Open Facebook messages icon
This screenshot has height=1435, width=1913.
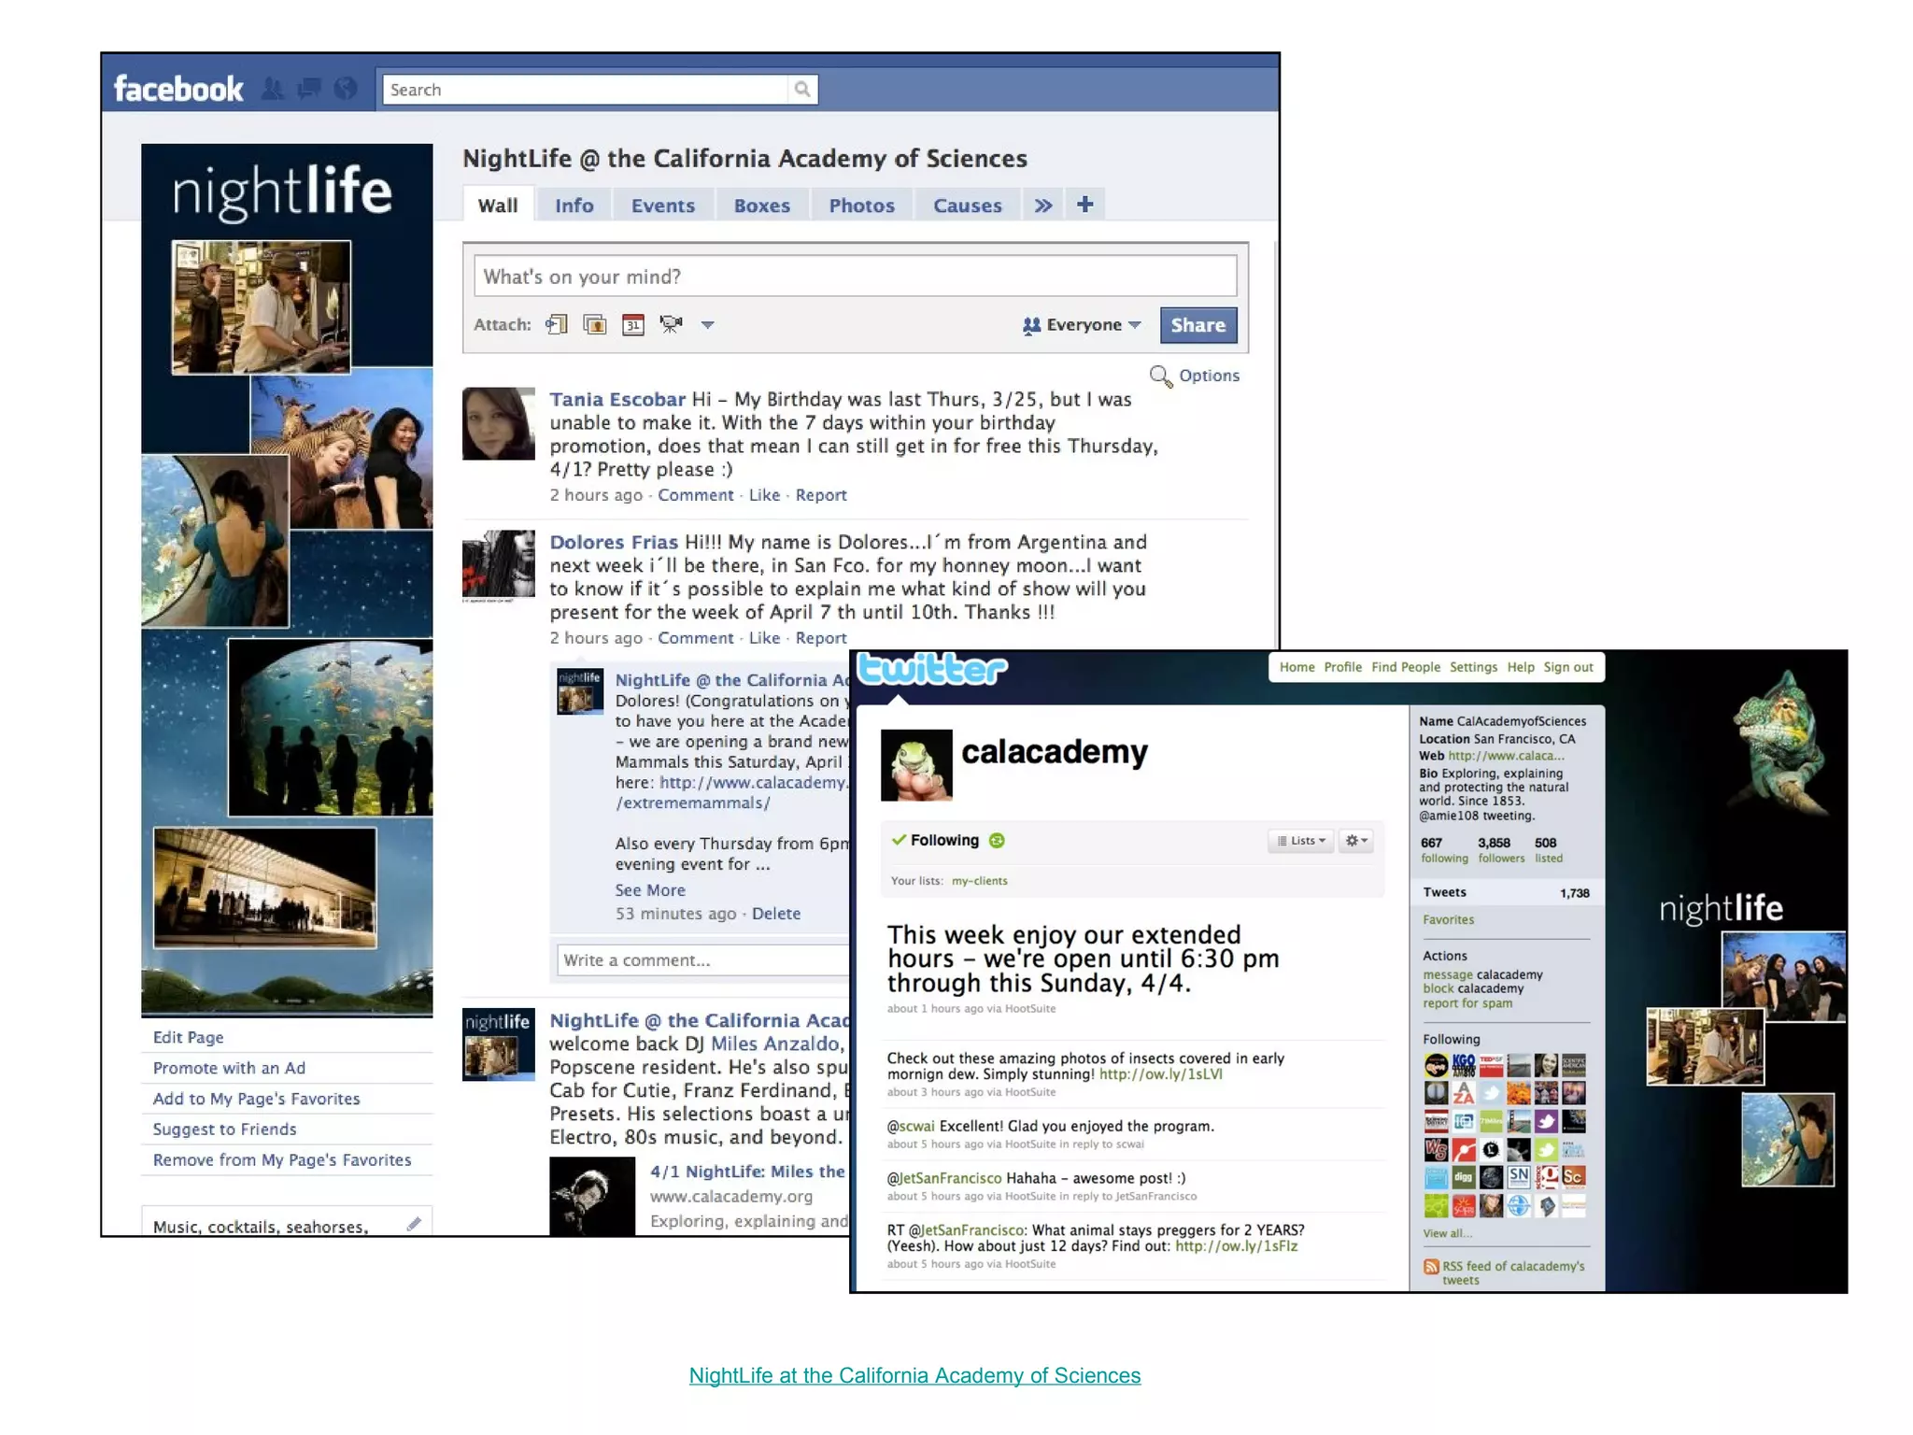pos(309,89)
